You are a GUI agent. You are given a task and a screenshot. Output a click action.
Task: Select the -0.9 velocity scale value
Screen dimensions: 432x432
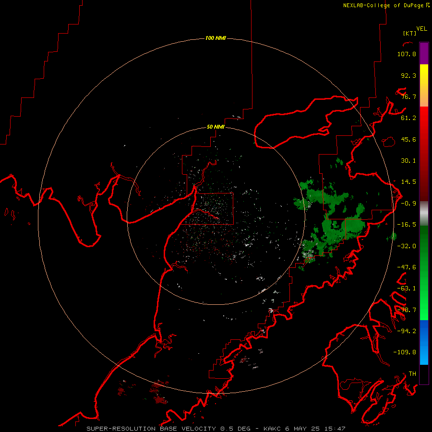pyautogui.click(x=408, y=204)
